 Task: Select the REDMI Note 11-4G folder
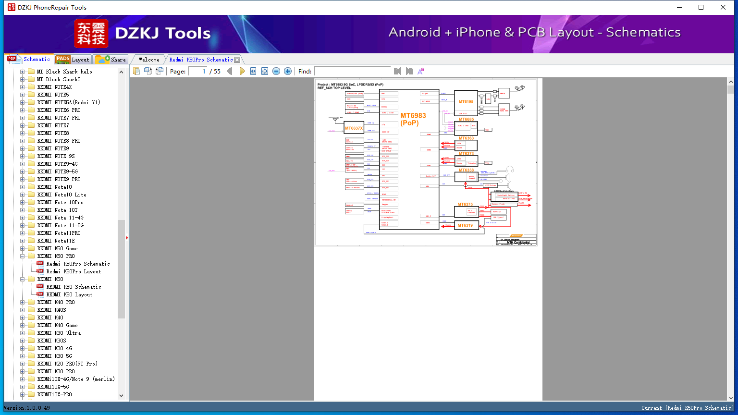[x=60, y=218]
